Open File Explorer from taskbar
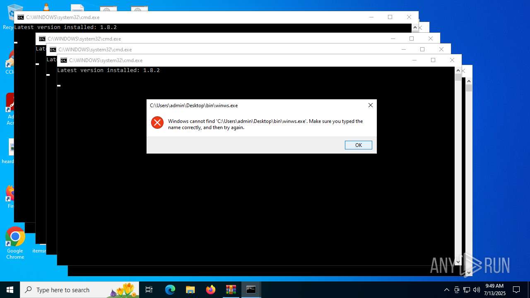 click(190, 290)
